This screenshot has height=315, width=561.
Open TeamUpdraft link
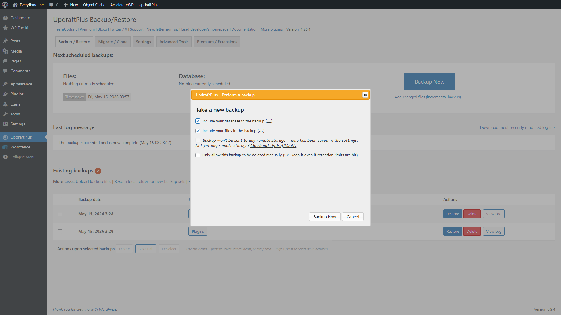pyautogui.click(x=66, y=29)
